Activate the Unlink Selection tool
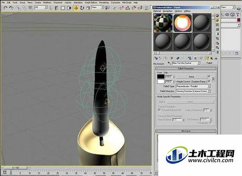This screenshot has width=242, height=176. click(24, 8)
